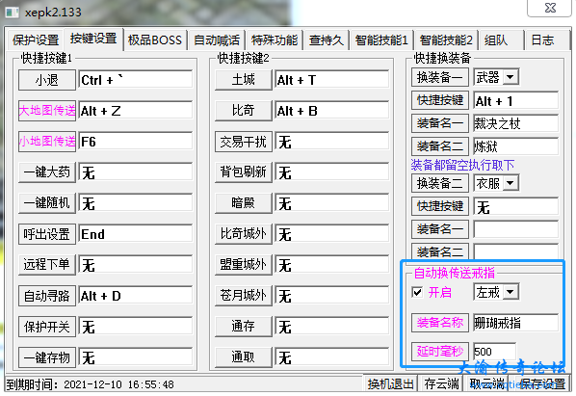
Task: Click the 呼出设置 button
Action: pyautogui.click(x=47, y=234)
